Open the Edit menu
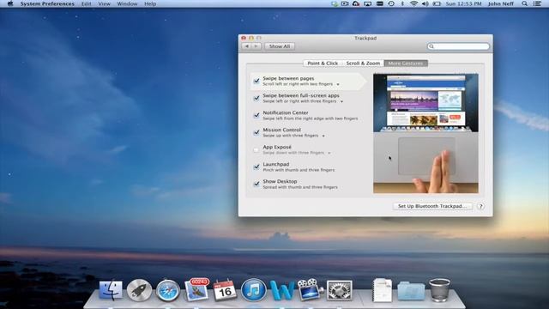 [x=86, y=3]
